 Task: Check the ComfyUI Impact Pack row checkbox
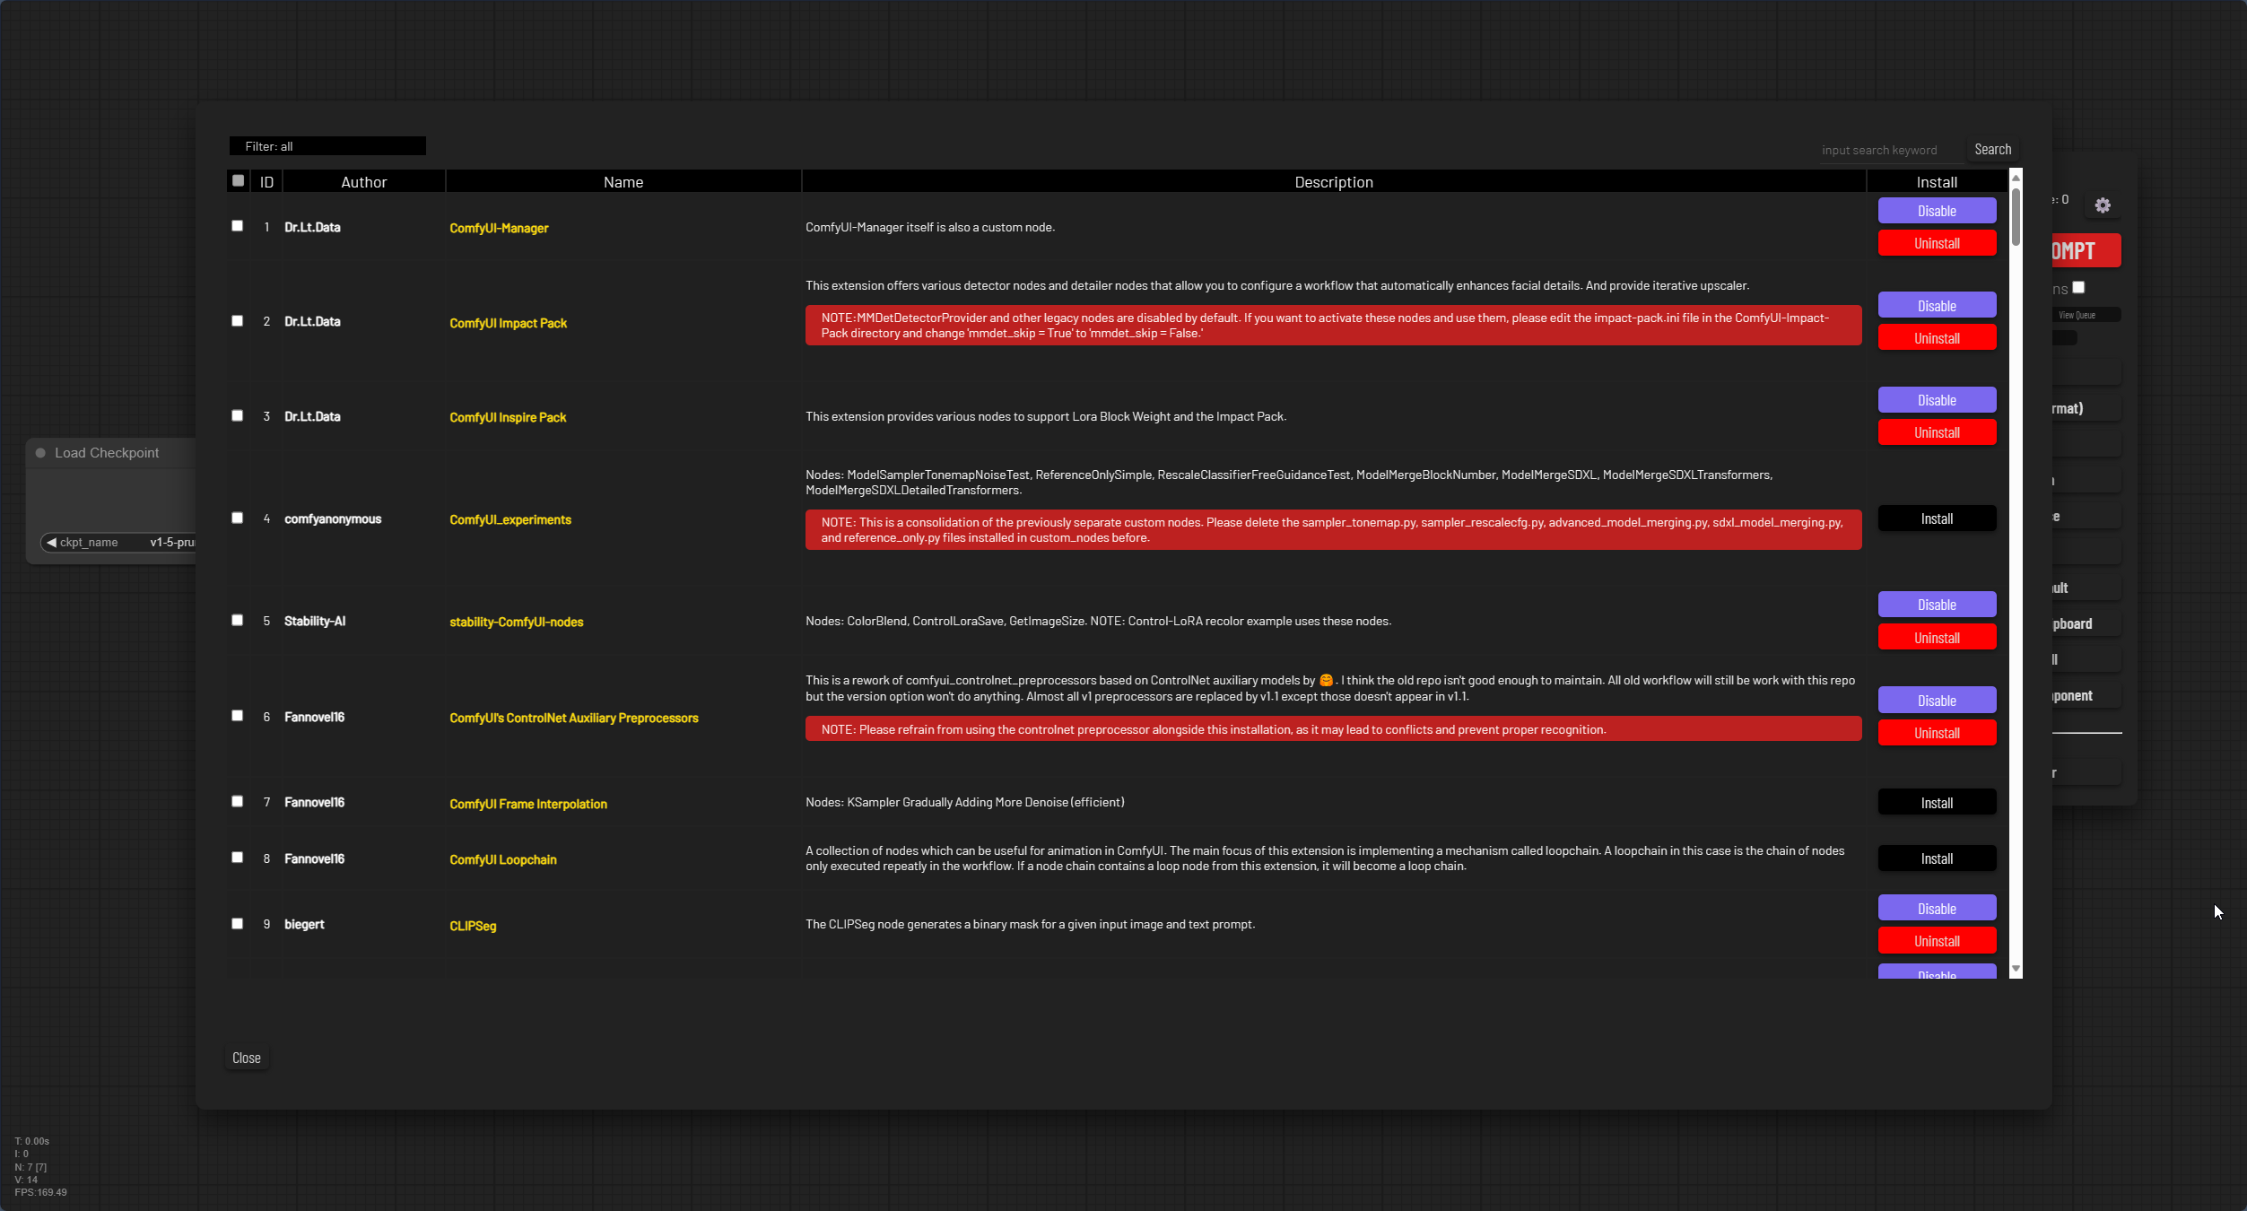pos(238,321)
